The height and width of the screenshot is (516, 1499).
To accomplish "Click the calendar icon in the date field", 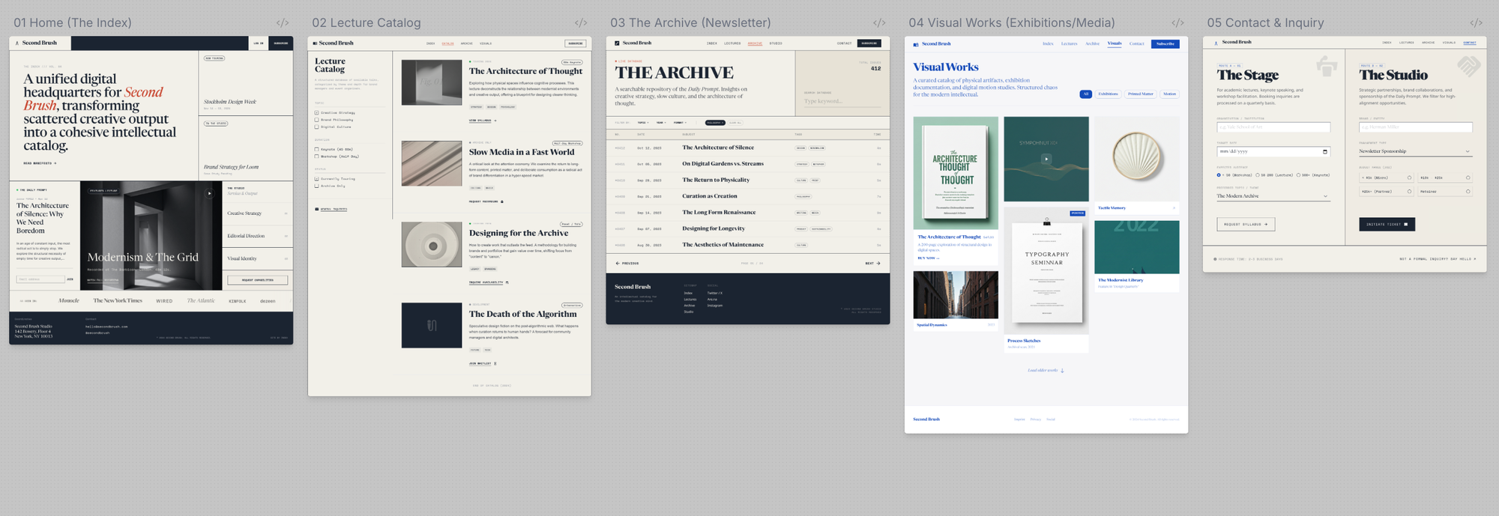I will click(x=1325, y=152).
